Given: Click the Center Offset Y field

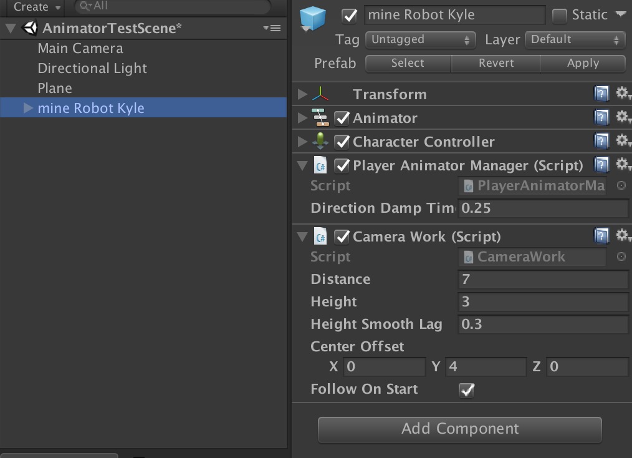Looking at the screenshot, I should (x=486, y=367).
